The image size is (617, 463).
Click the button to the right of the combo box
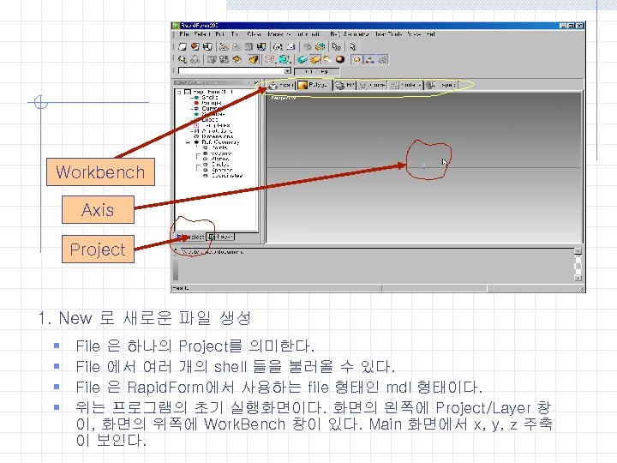(316, 72)
